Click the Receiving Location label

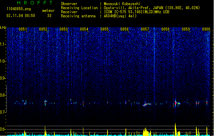(79, 8)
